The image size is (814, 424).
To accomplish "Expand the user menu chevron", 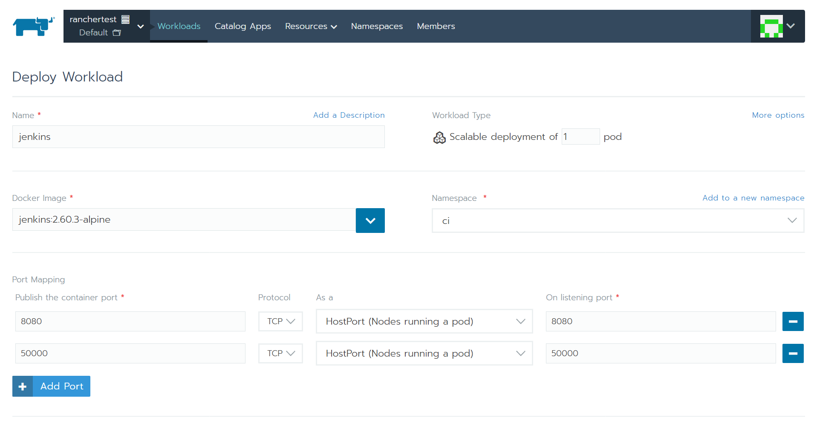I will pyautogui.click(x=791, y=26).
